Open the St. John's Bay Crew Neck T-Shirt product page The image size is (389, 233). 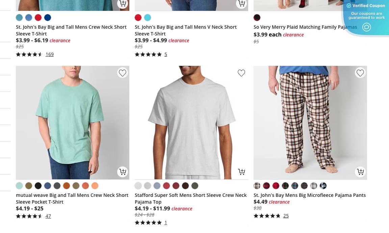click(71, 30)
